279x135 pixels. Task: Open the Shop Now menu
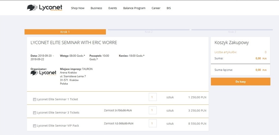(78, 8)
